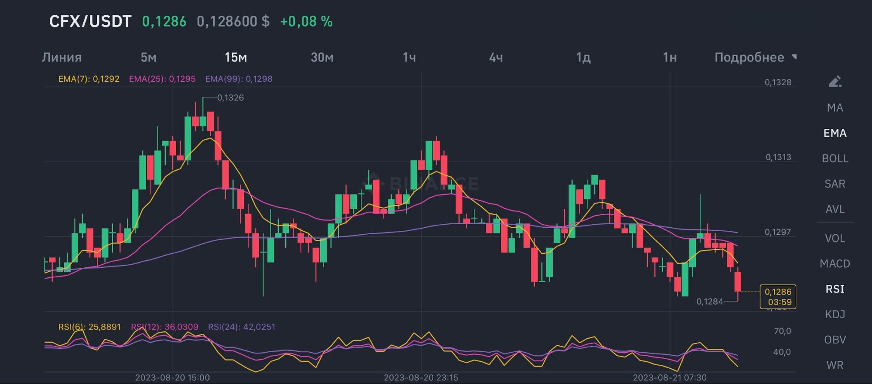
Task: Enable the MA indicator
Action: click(835, 108)
